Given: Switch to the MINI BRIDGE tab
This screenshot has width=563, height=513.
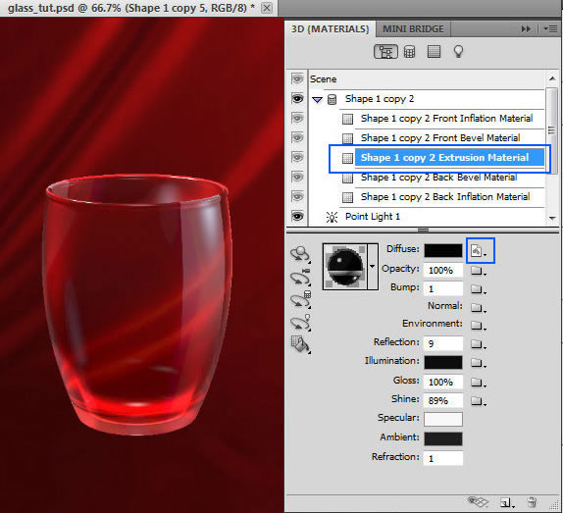Looking at the screenshot, I should coord(413,29).
